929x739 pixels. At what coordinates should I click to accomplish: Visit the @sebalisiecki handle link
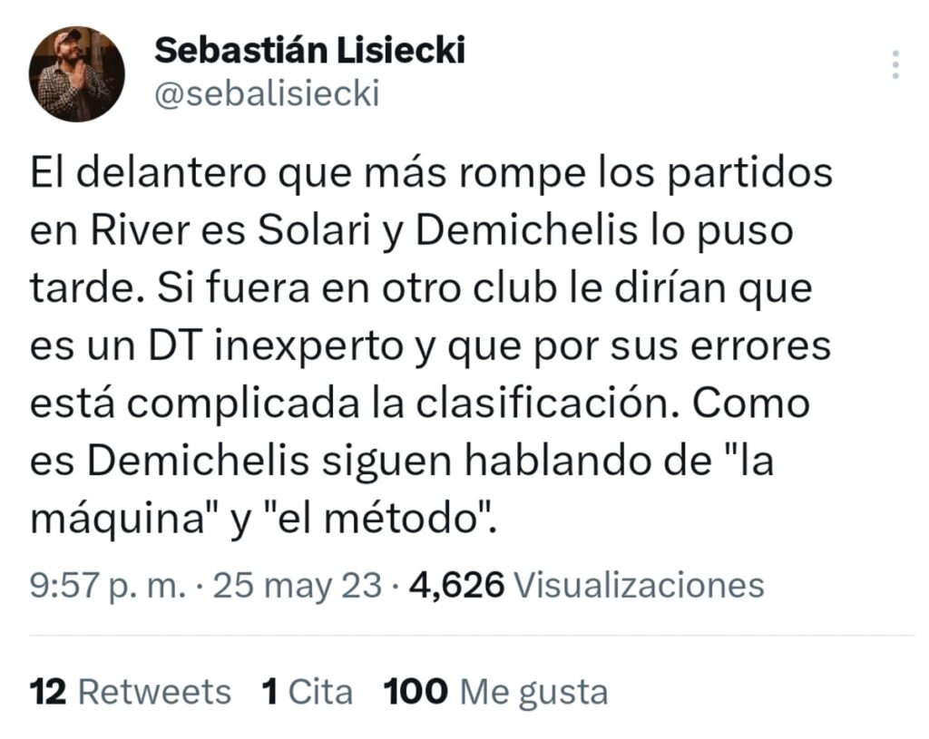tap(267, 94)
